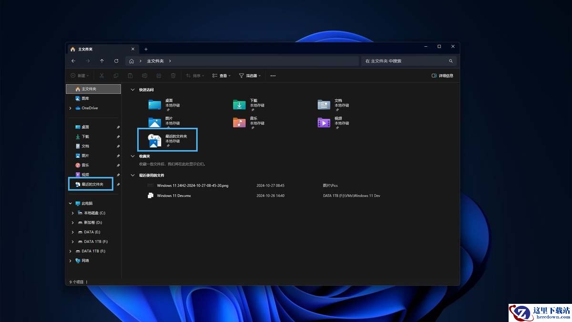Click the date 2024-10-26 14:40
Screen dimensions: 572x322
270,196
